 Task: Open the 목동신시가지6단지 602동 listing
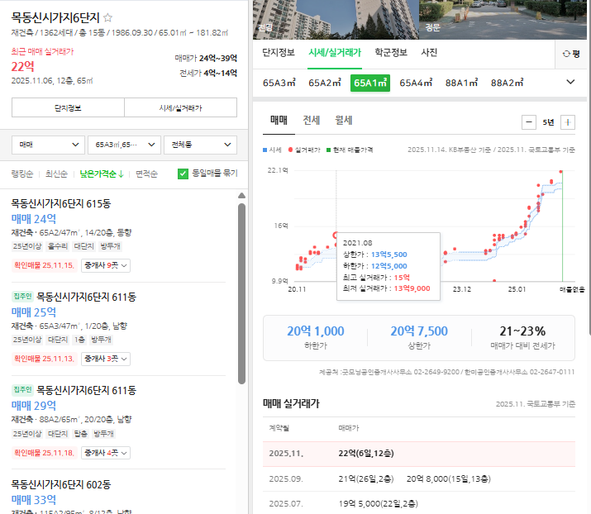pyautogui.click(x=60, y=484)
